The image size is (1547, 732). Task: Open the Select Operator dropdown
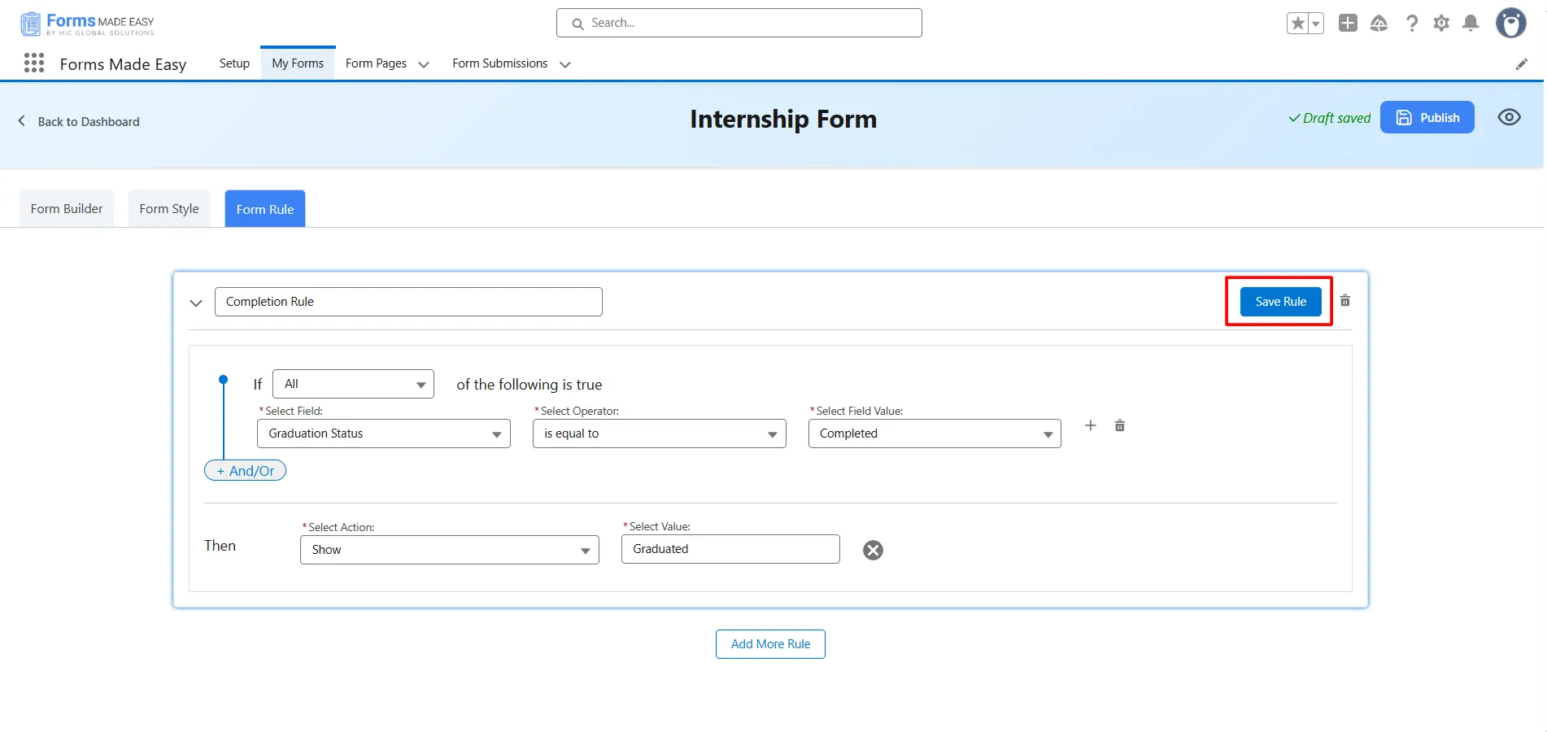tap(659, 434)
